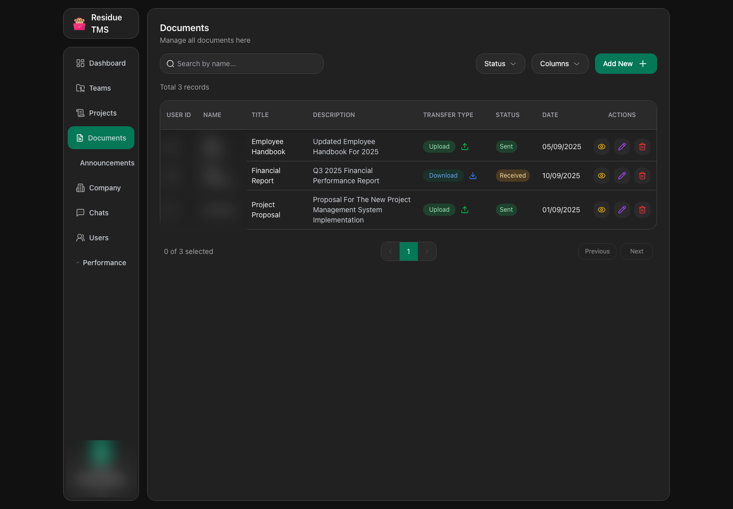View the Employee Handbook document
733x509 pixels.
[602, 147]
